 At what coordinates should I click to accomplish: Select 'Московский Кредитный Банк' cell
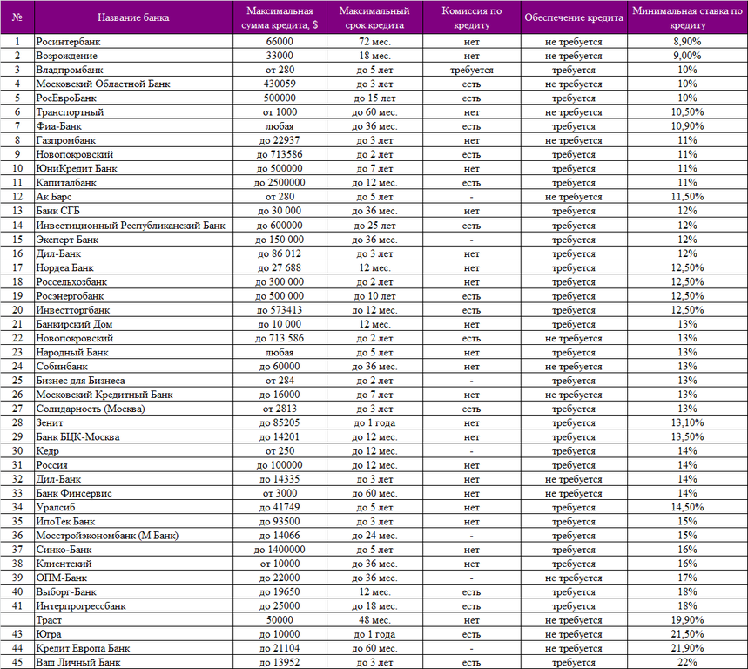(x=133, y=395)
